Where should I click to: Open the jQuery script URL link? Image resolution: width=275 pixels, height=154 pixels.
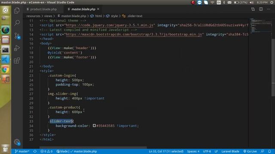(x=110, y=25)
